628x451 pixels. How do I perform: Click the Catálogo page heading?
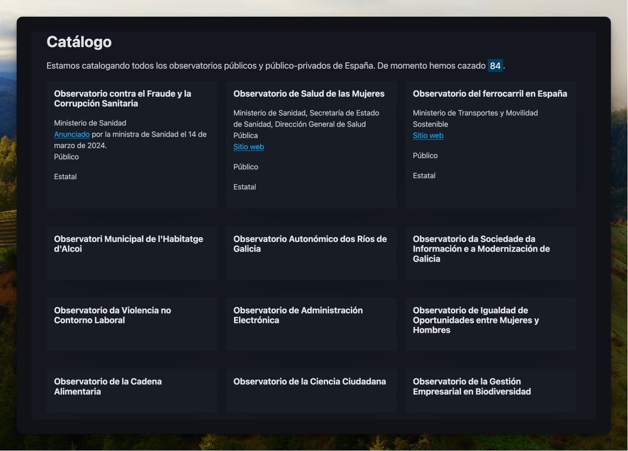[78, 42]
